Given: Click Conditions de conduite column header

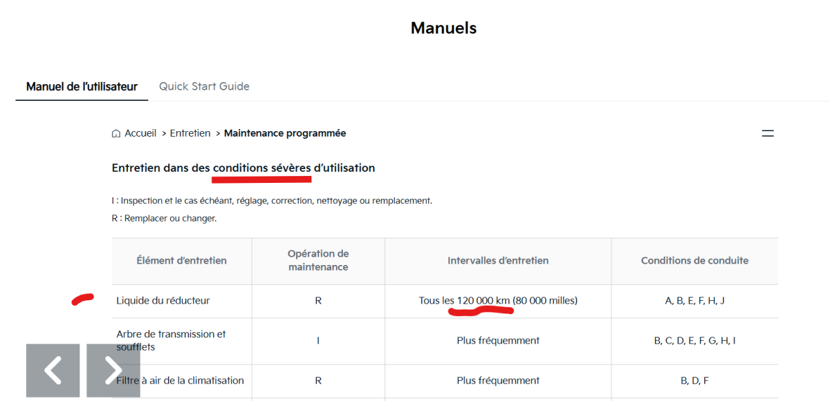Looking at the screenshot, I should coord(694,261).
